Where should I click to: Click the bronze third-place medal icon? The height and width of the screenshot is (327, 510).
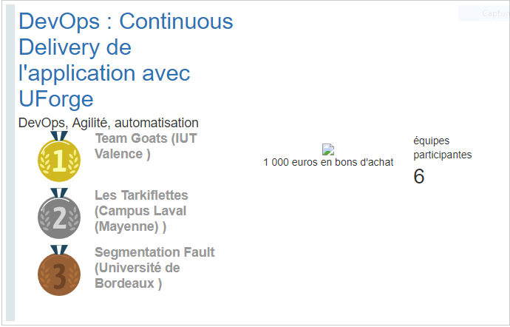(x=59, y=271)
